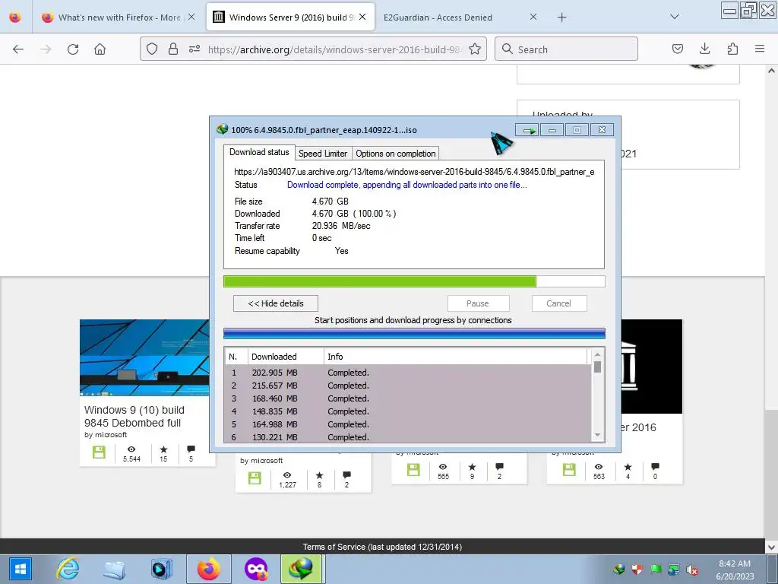Image resolution: width=778 pixels, height=584 pixels.
Task: Close the E2Guardian Access Denied tab
Action: tap(533, 17)
